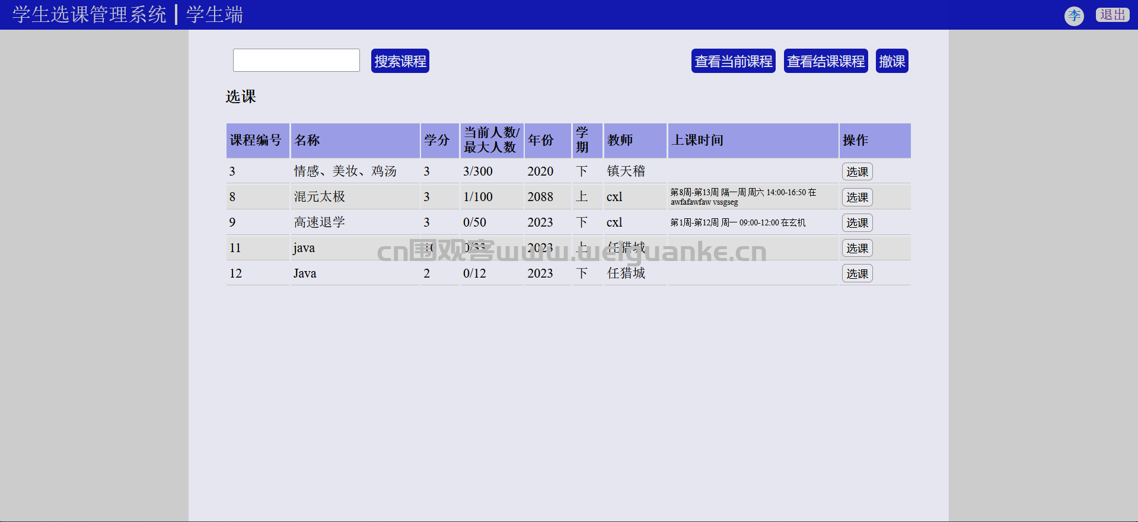Click the 撤课 button

click(892, 61)
